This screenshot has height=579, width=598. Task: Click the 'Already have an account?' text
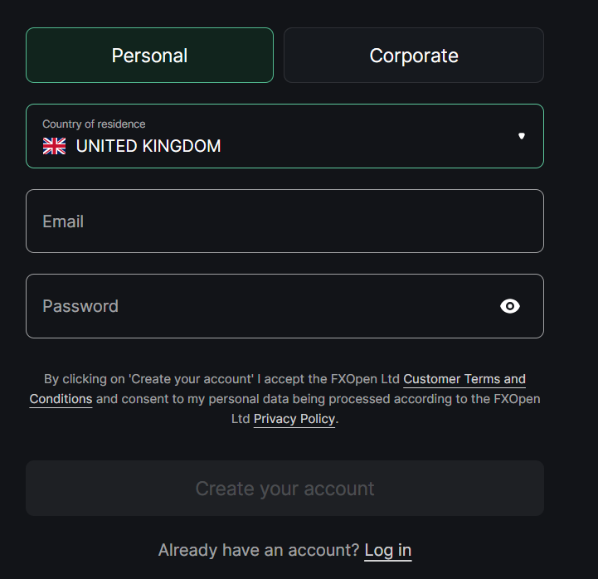tap(259, 550)
